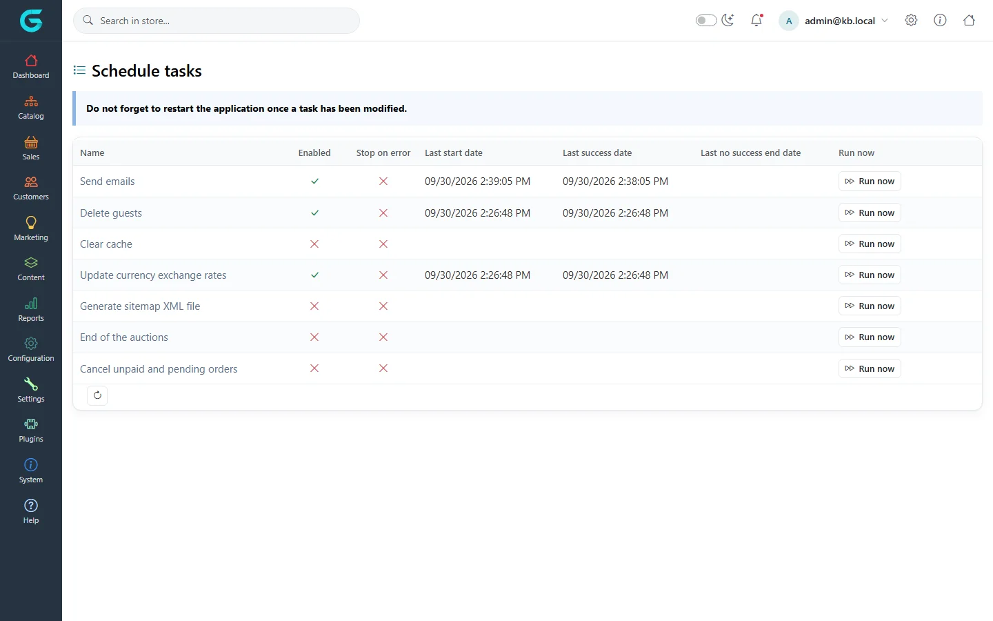993x621 pixels.
Task: Open the Reports sidebar section
Action: pyautogui.click(x=31, y=310)
